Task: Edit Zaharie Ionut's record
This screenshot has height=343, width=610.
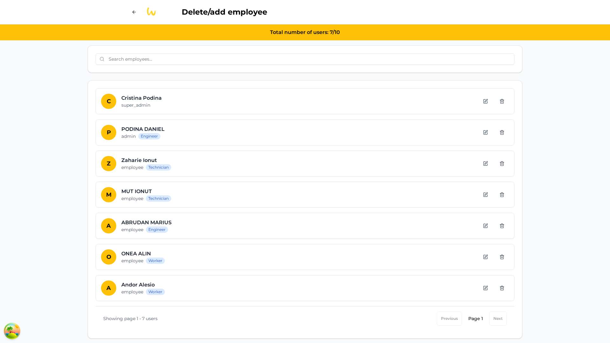Action: click(x=485, y=164)
